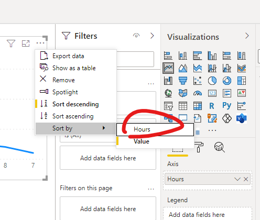Choose Show as a table
The height and width of the screenshot is (220, 260).
tap(76, 68)
